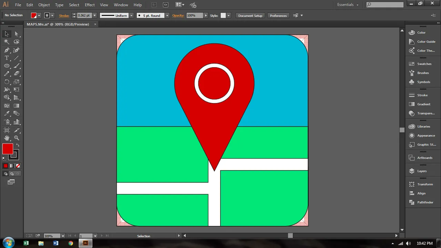Select the Scale tool
Image resolution: width=441 pixels, height=248 pixels.
pyautogui.click(x=17, y=82)
